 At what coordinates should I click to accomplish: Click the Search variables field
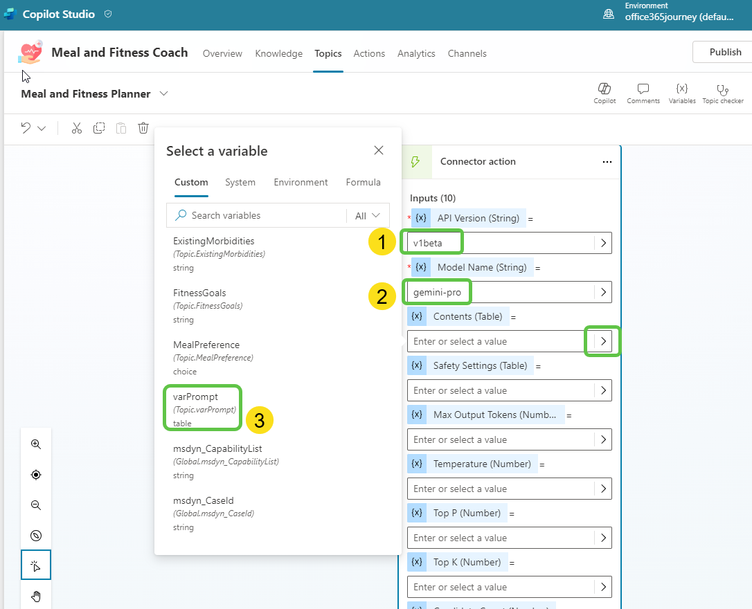[x=263, y=215]
